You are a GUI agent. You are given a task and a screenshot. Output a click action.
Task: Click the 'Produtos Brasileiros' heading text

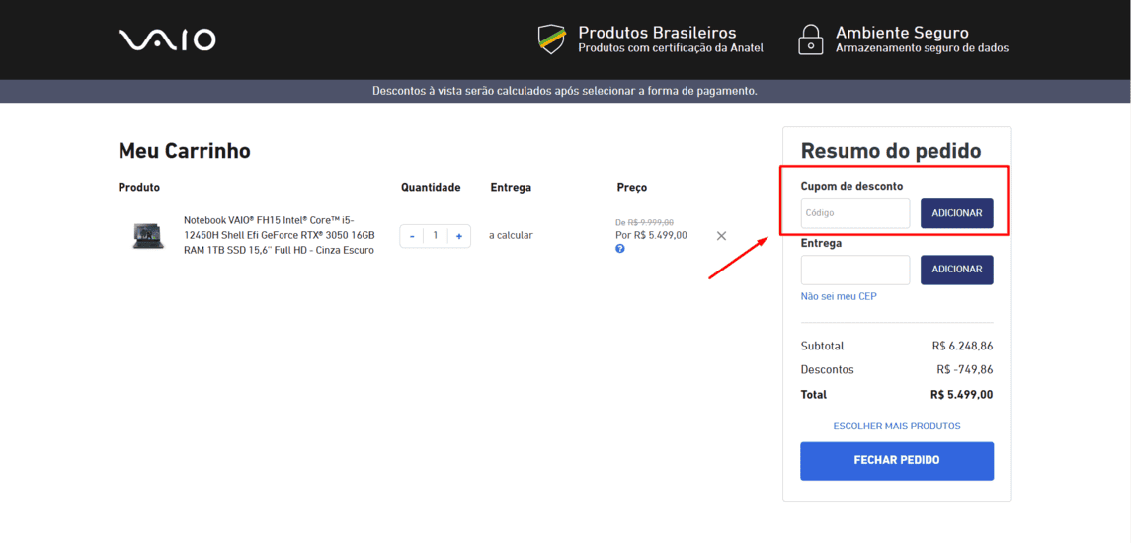click(657, 33)
